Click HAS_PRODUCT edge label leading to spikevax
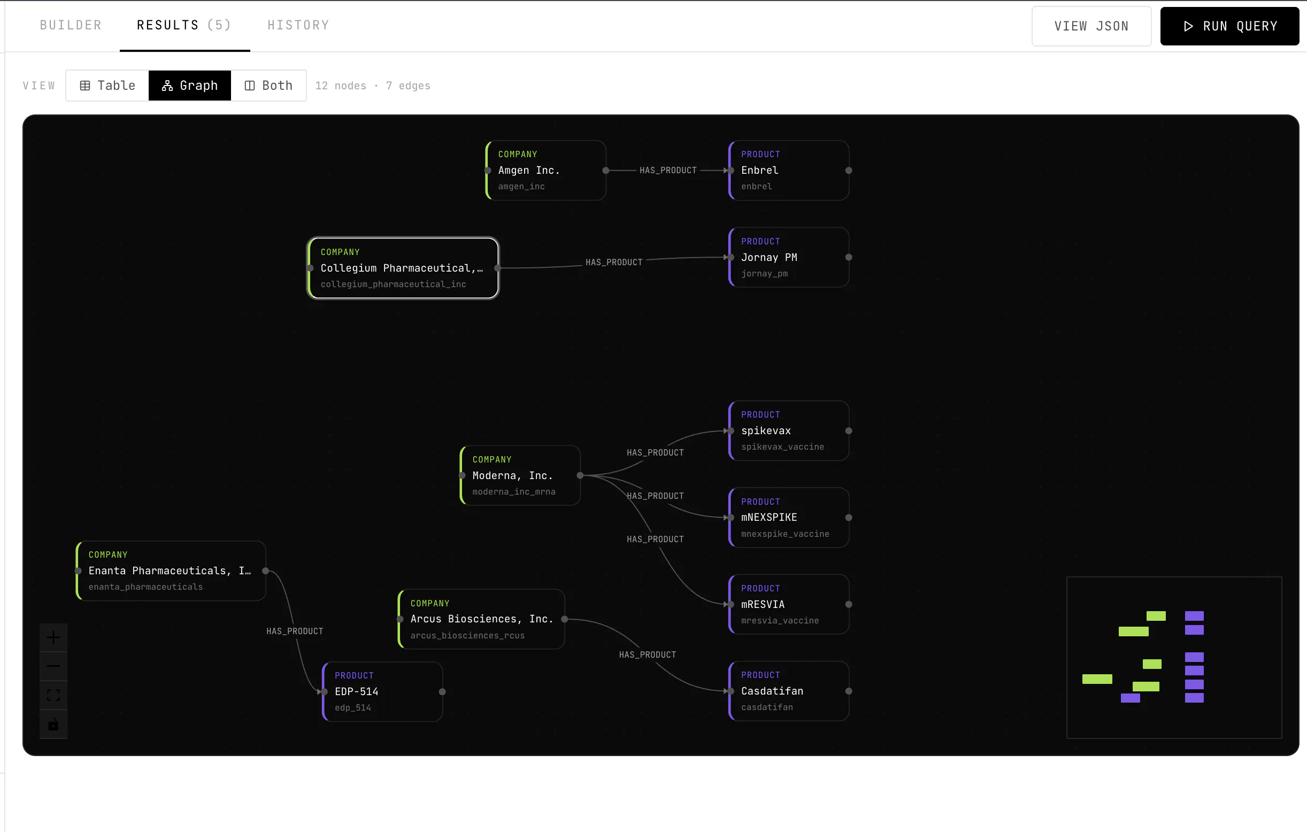Image resolution: width=1307 pixels, height=832 pixels. (x=655, y=453)
